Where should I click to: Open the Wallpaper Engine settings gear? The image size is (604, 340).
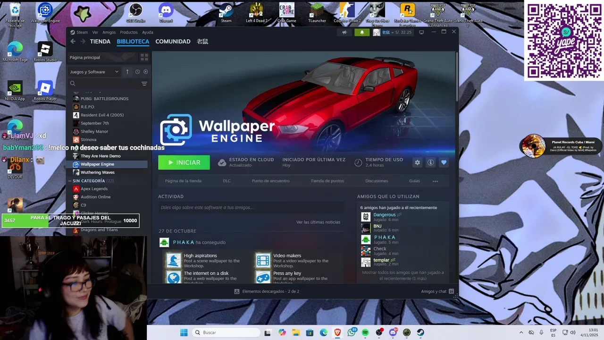[x=417, y=162]
